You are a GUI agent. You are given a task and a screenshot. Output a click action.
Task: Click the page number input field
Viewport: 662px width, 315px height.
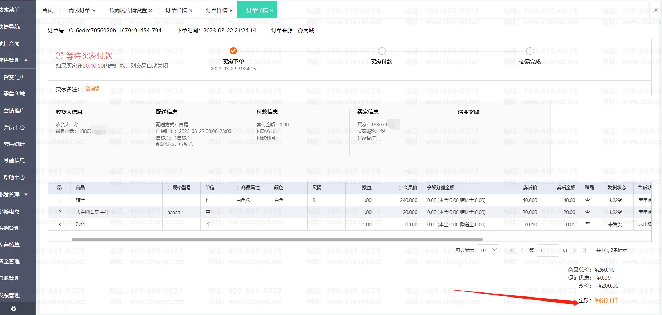[x=548, y=250]
